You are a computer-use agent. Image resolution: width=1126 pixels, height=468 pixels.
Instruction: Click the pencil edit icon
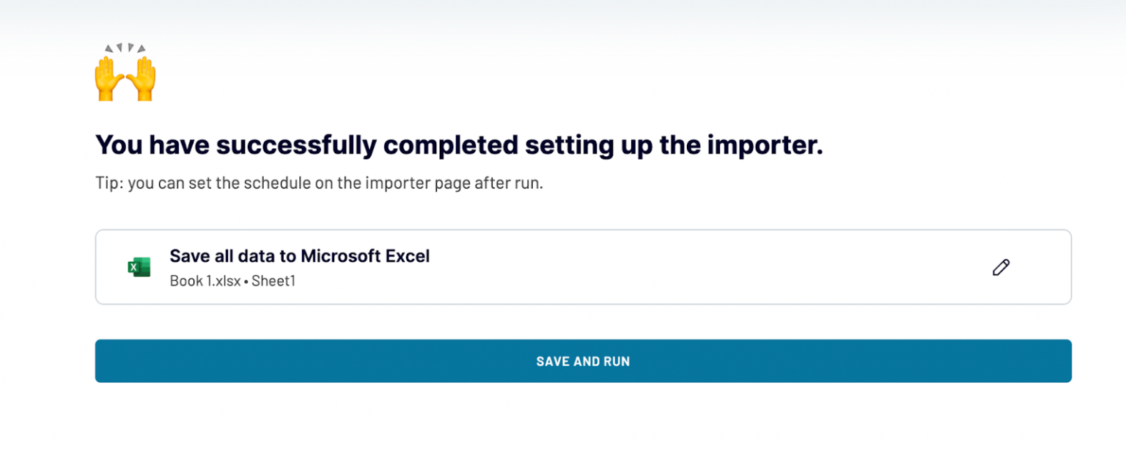coord(1001,267)
